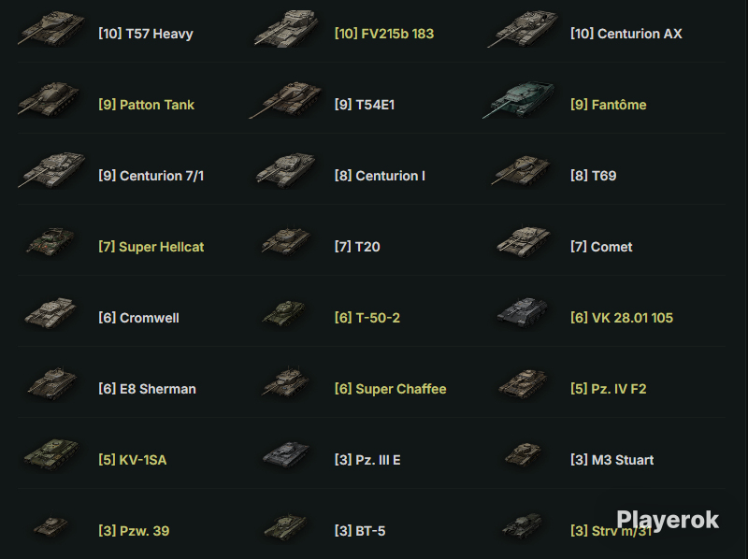The image size is (748, 559).
Task: Click the Centurion AX tank image
Action: (523, 29)
